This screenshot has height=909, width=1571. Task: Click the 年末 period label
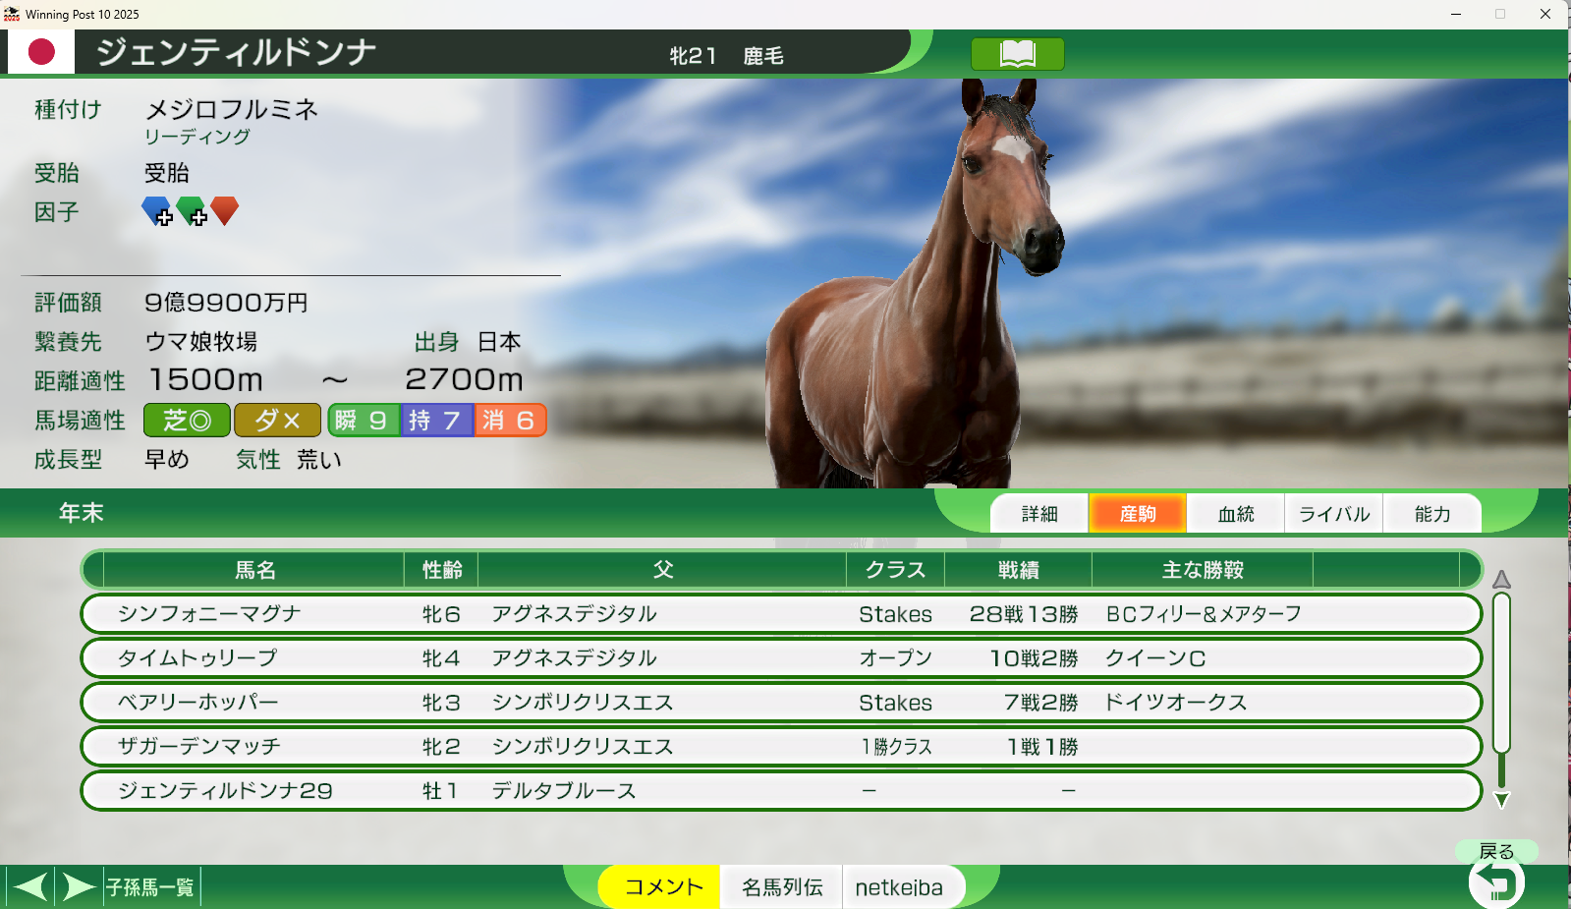pos(82,513)
